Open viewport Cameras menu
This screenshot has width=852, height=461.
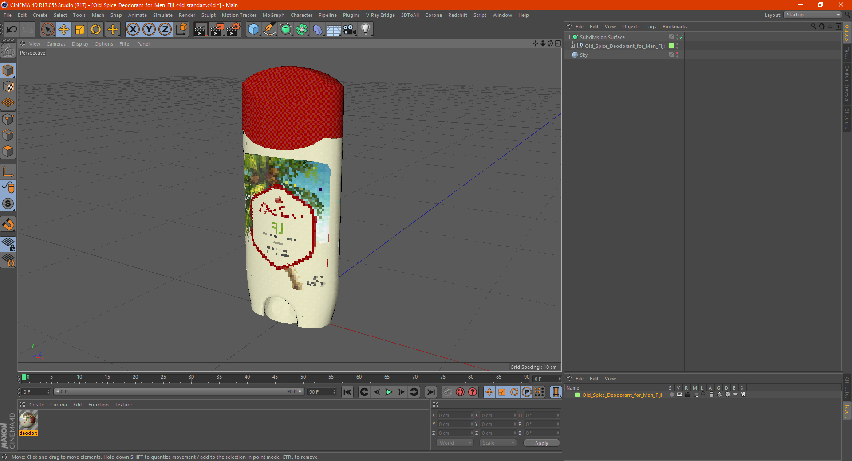[x=56, y=44]
